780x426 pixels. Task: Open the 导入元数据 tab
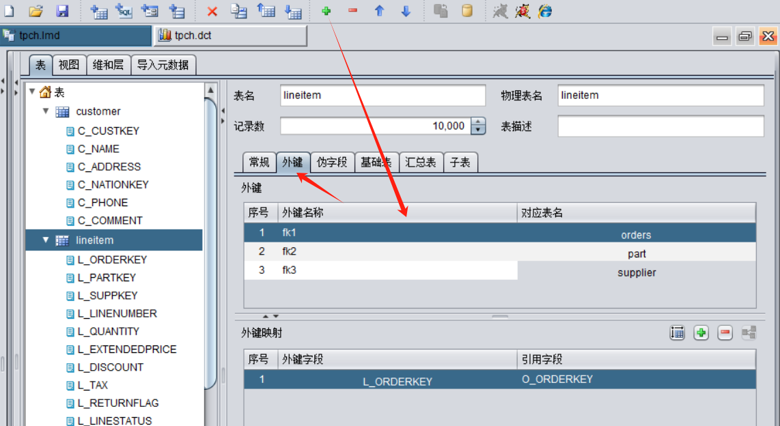163,65
